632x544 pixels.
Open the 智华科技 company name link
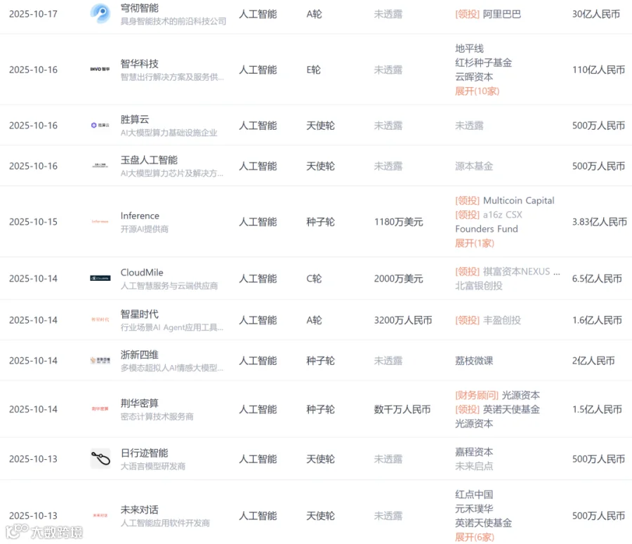pyautogui.click(x=140, y=63)
